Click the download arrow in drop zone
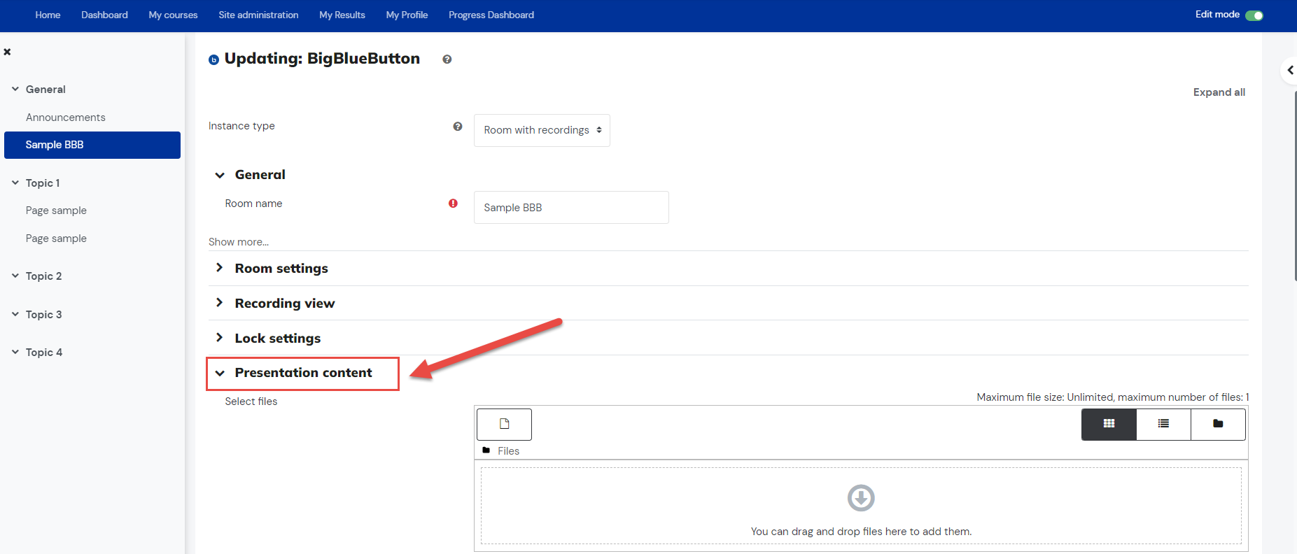1297x554 pixels. (861, 498)
